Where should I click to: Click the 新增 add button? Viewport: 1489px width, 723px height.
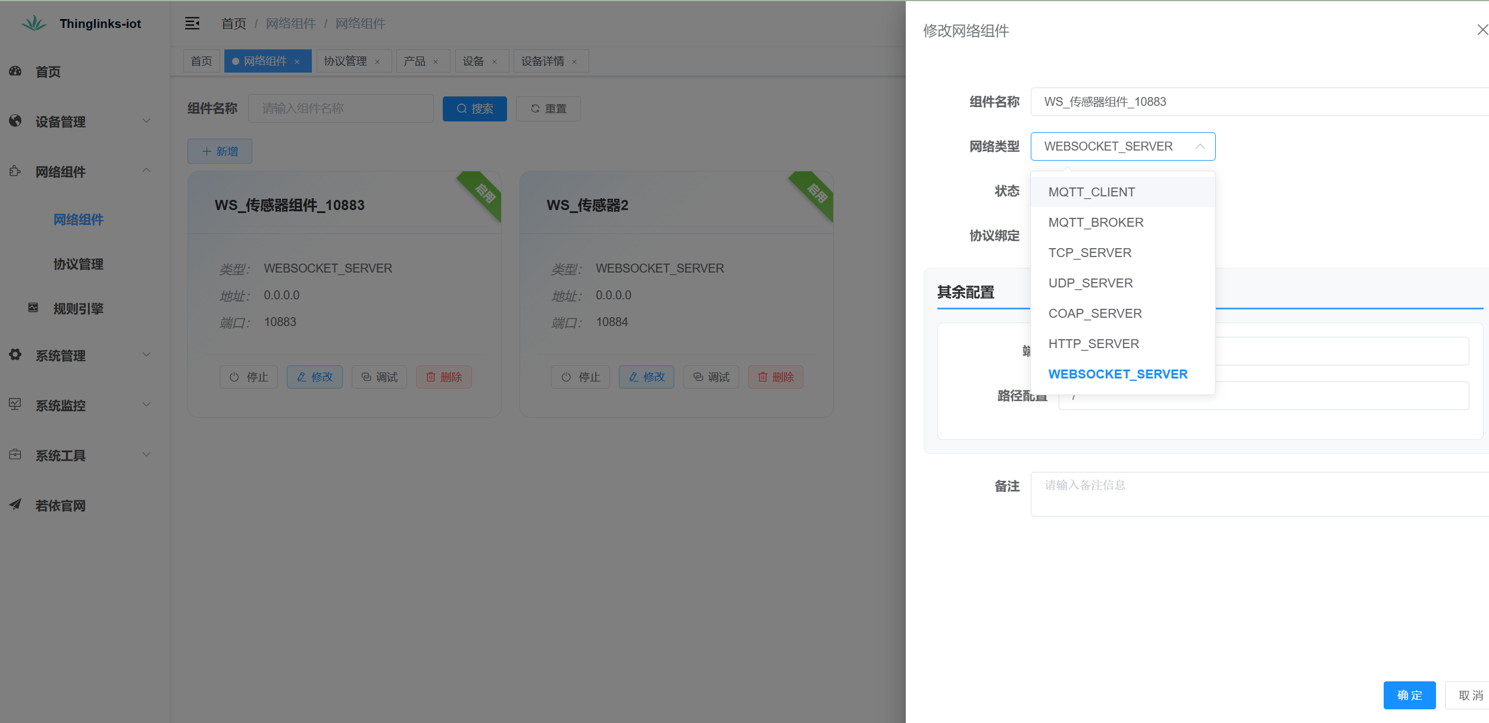[x=220, y=151]
